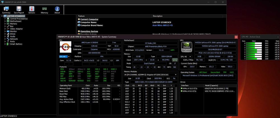Expand the Motherboard tree node

[x=5, y=21]
